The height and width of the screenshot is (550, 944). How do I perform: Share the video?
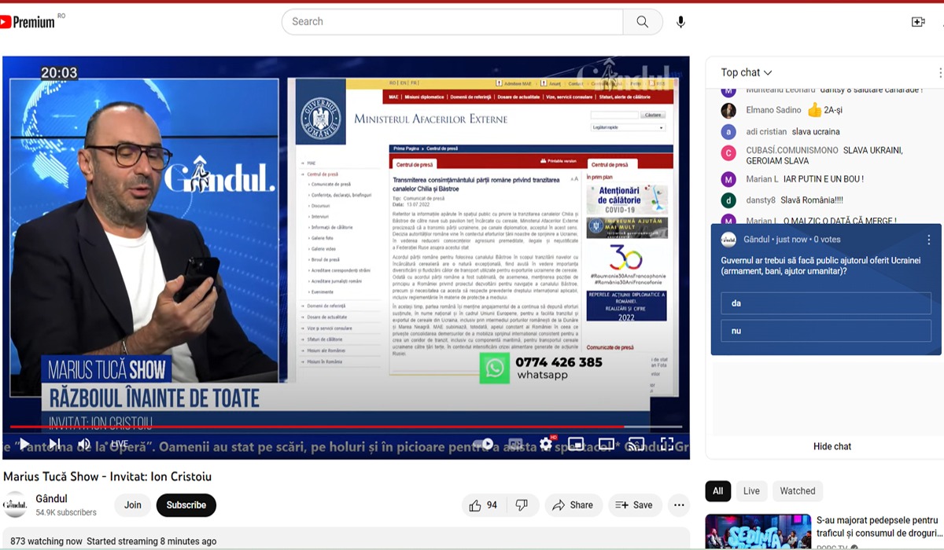tap(573, 505)
